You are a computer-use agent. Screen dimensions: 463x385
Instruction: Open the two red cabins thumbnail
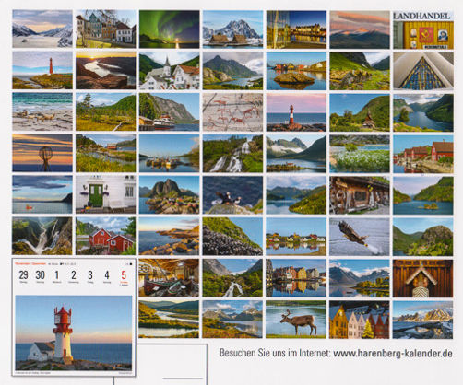coord(106,236)
